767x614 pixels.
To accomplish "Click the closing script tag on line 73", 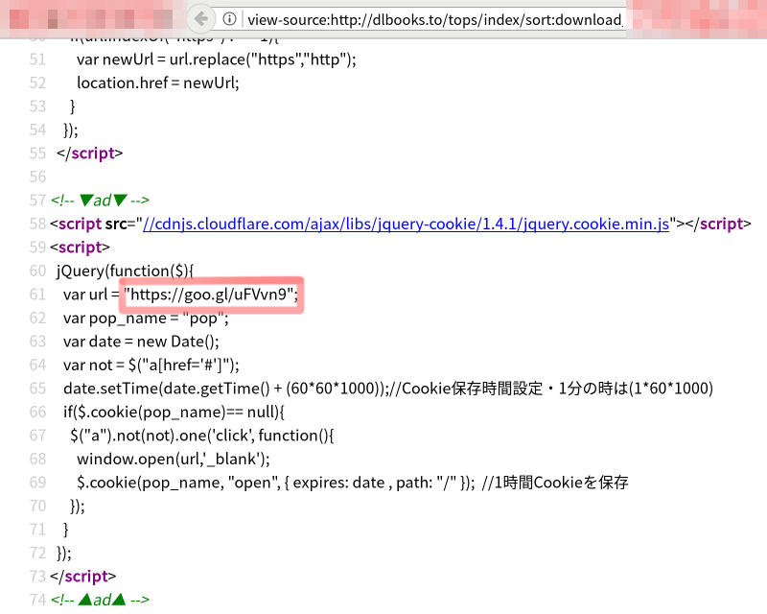I will pos(83,577).
